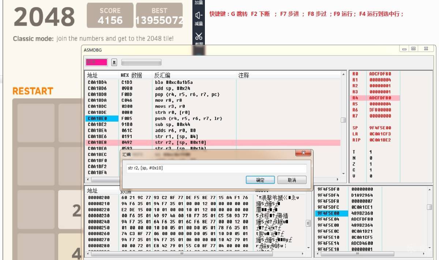Select the 'sub sp, #0x44' instruction row
The width and height of the screenshot is (439, 260).
coord(213,125)
